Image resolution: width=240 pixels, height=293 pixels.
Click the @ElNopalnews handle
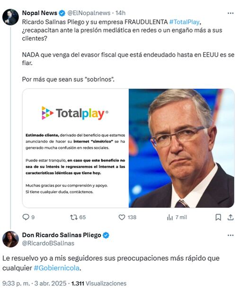click(89, 13)
